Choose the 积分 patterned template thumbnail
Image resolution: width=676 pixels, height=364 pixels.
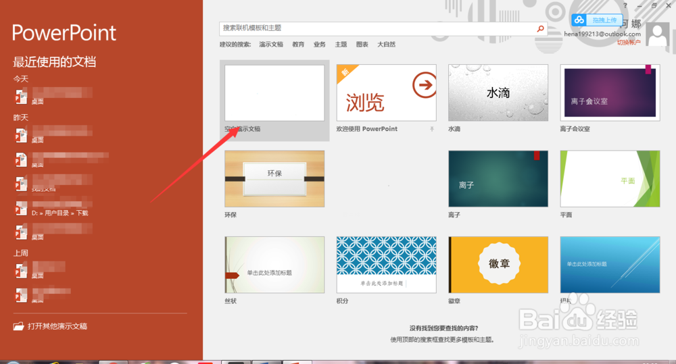coord(386,265)
